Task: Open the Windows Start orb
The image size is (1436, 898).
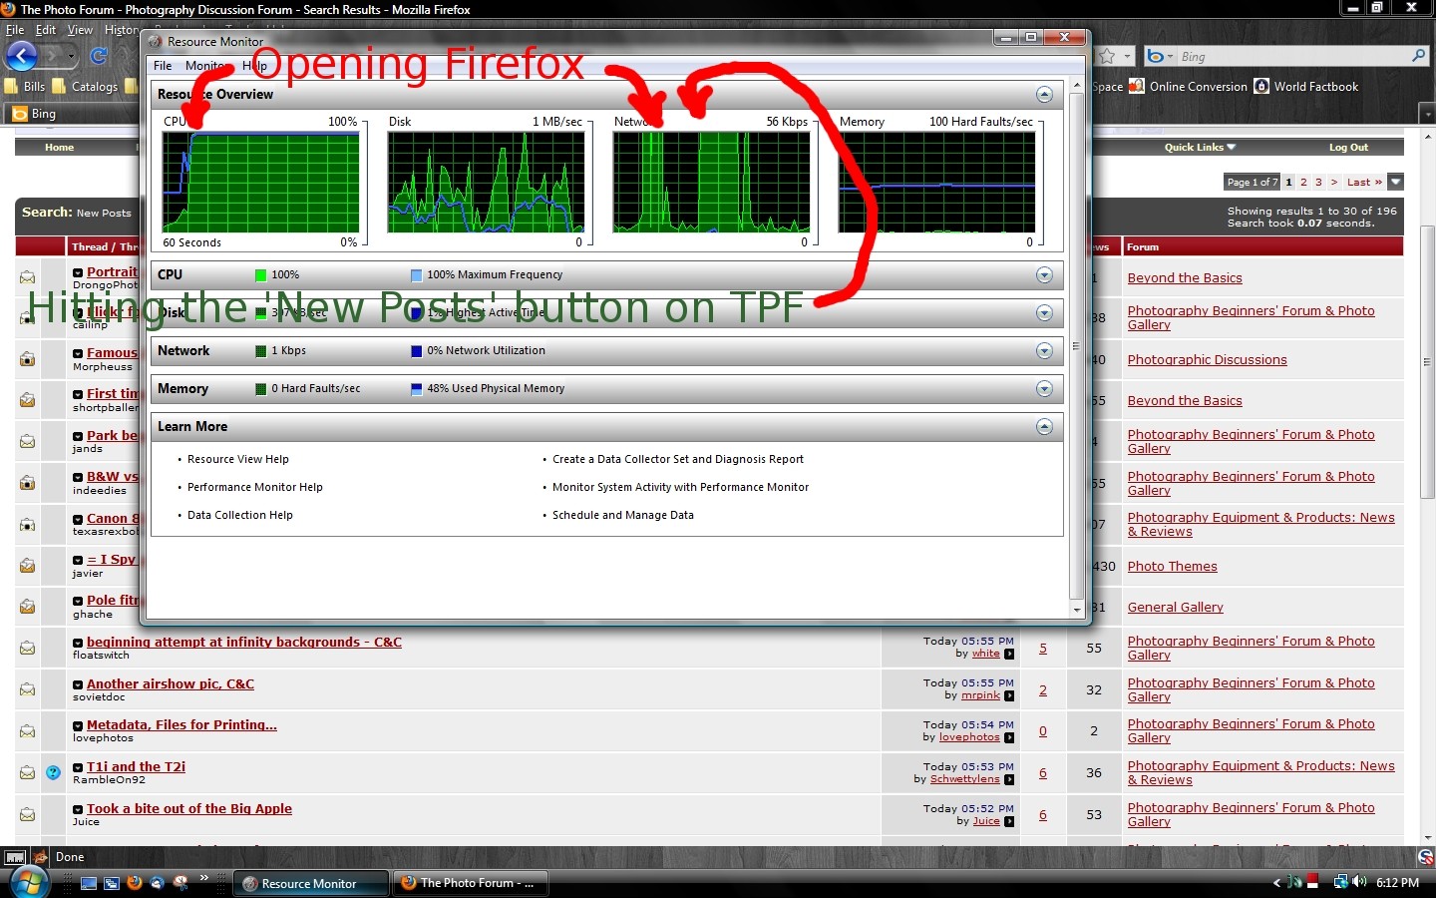Action: [27, 884]
